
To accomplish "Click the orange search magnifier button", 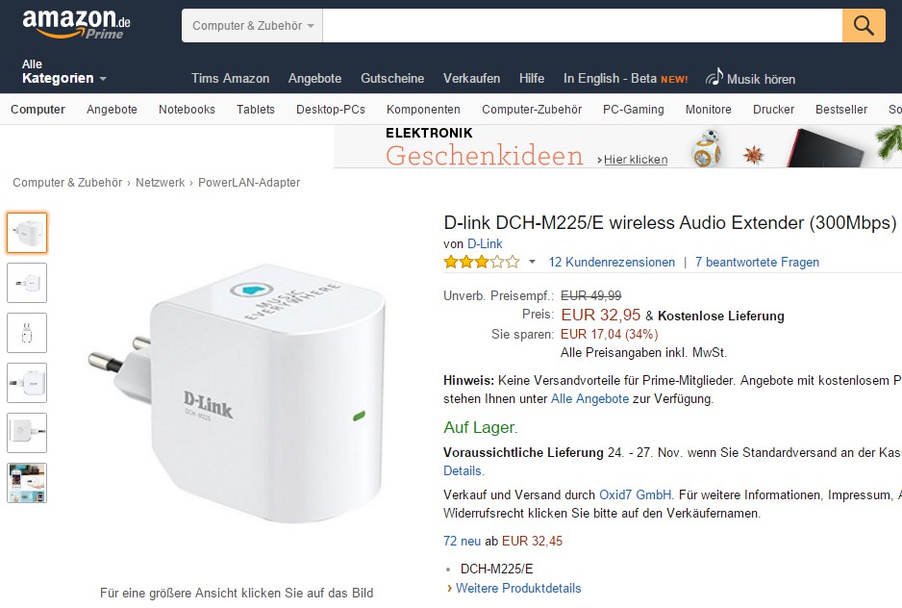I will pos(864,25).
